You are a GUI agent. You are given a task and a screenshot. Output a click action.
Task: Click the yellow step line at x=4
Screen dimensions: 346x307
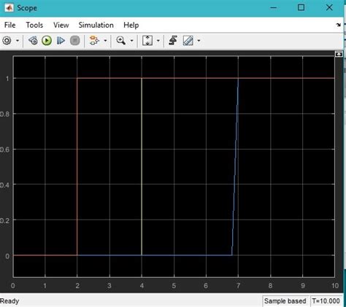[x=142, y=167]
